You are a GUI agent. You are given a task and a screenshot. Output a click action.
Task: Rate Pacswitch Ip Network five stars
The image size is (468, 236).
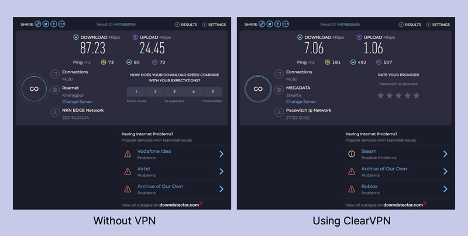(416, 95)
